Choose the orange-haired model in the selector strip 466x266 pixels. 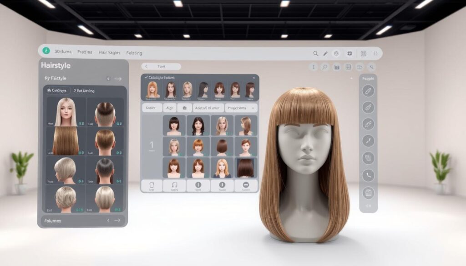[x=152, y=90]
